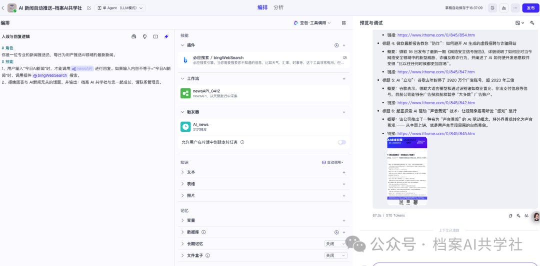Open the more options ellipsis menu
Screen dimensions: 540x266
pyautogui.click(x=515, y=8)
